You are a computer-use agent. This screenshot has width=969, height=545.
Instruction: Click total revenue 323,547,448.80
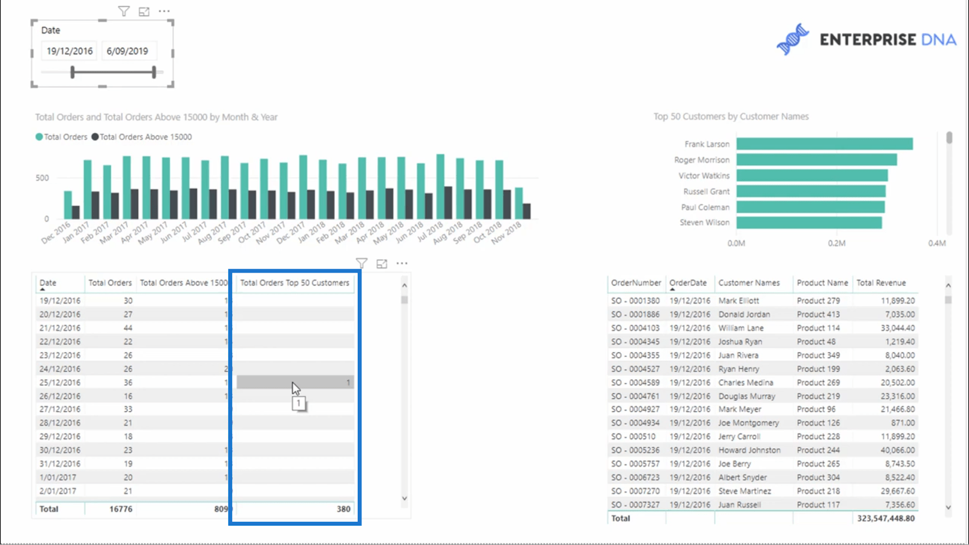[886, 518]
